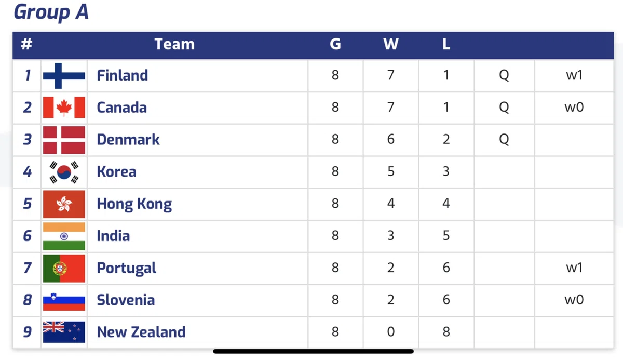
Task: Go to the Denmark team page
Action: tap(128, 140)
